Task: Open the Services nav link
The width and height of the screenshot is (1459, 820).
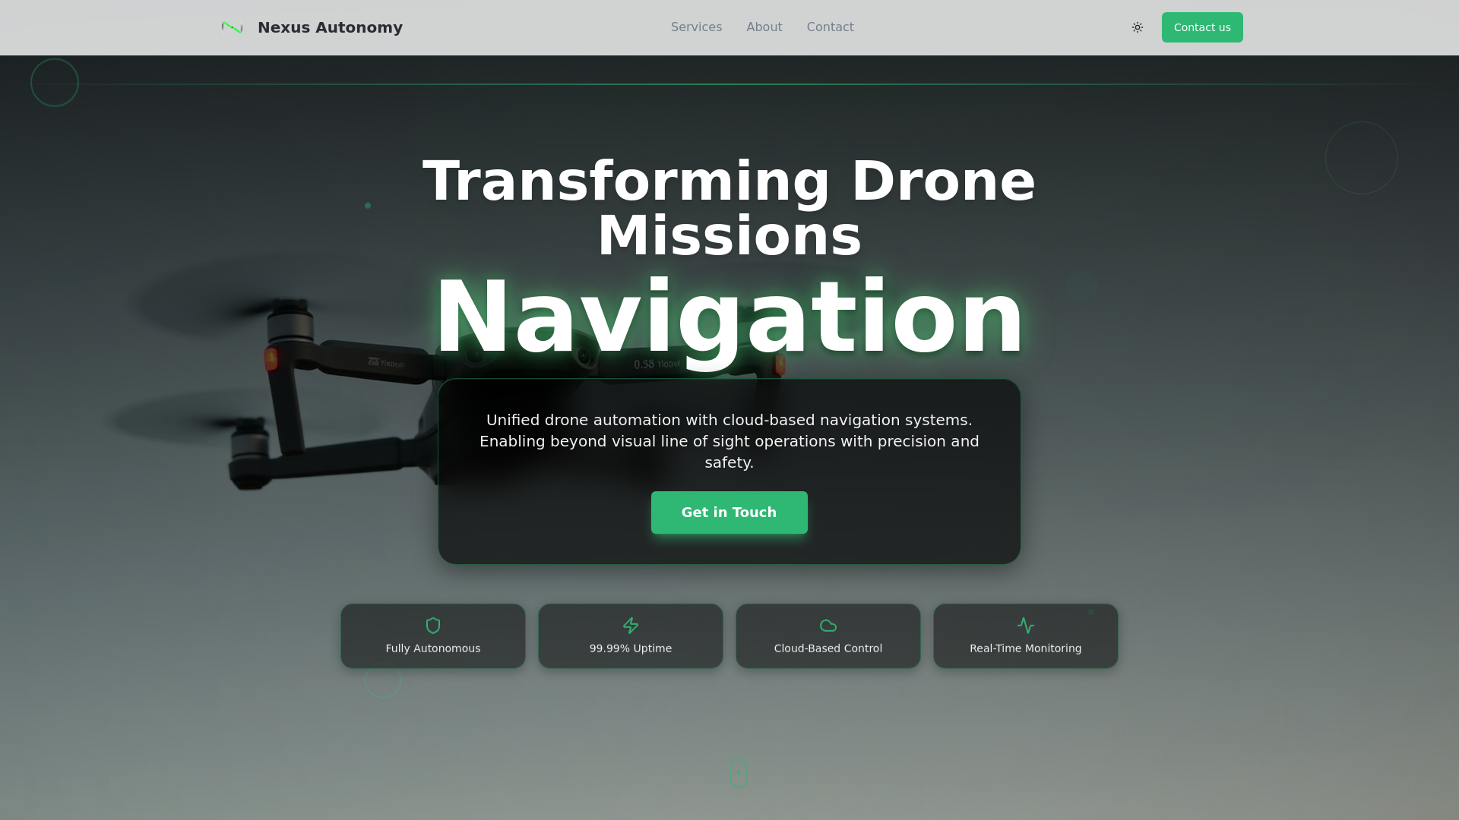Action: click(696, 27)
